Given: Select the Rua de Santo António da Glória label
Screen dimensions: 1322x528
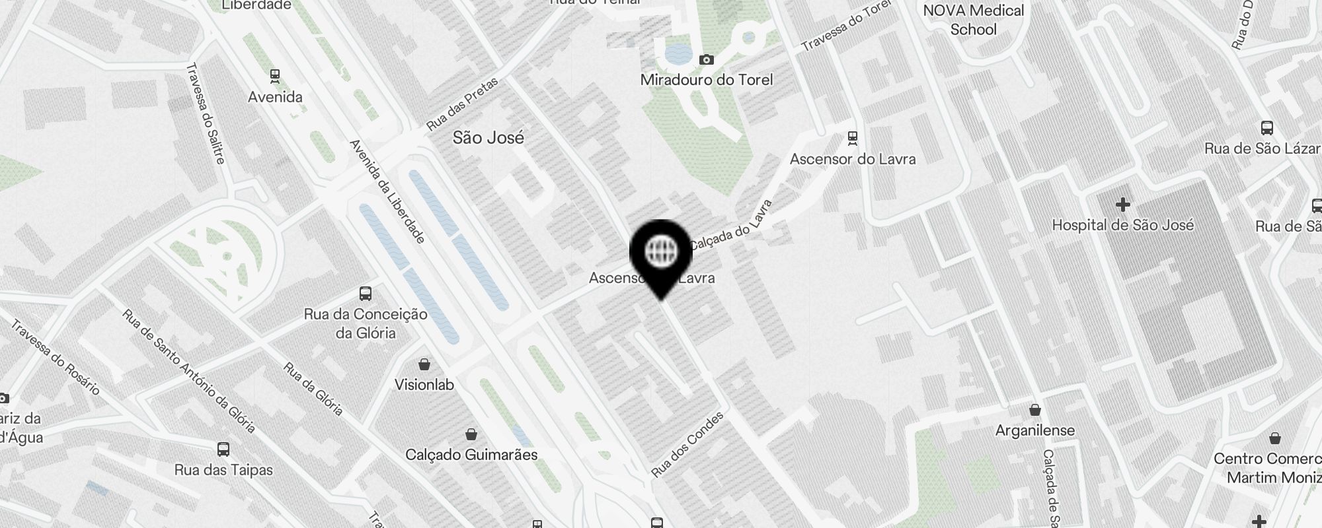Looking at the screenshot, I should coord(188,371).
